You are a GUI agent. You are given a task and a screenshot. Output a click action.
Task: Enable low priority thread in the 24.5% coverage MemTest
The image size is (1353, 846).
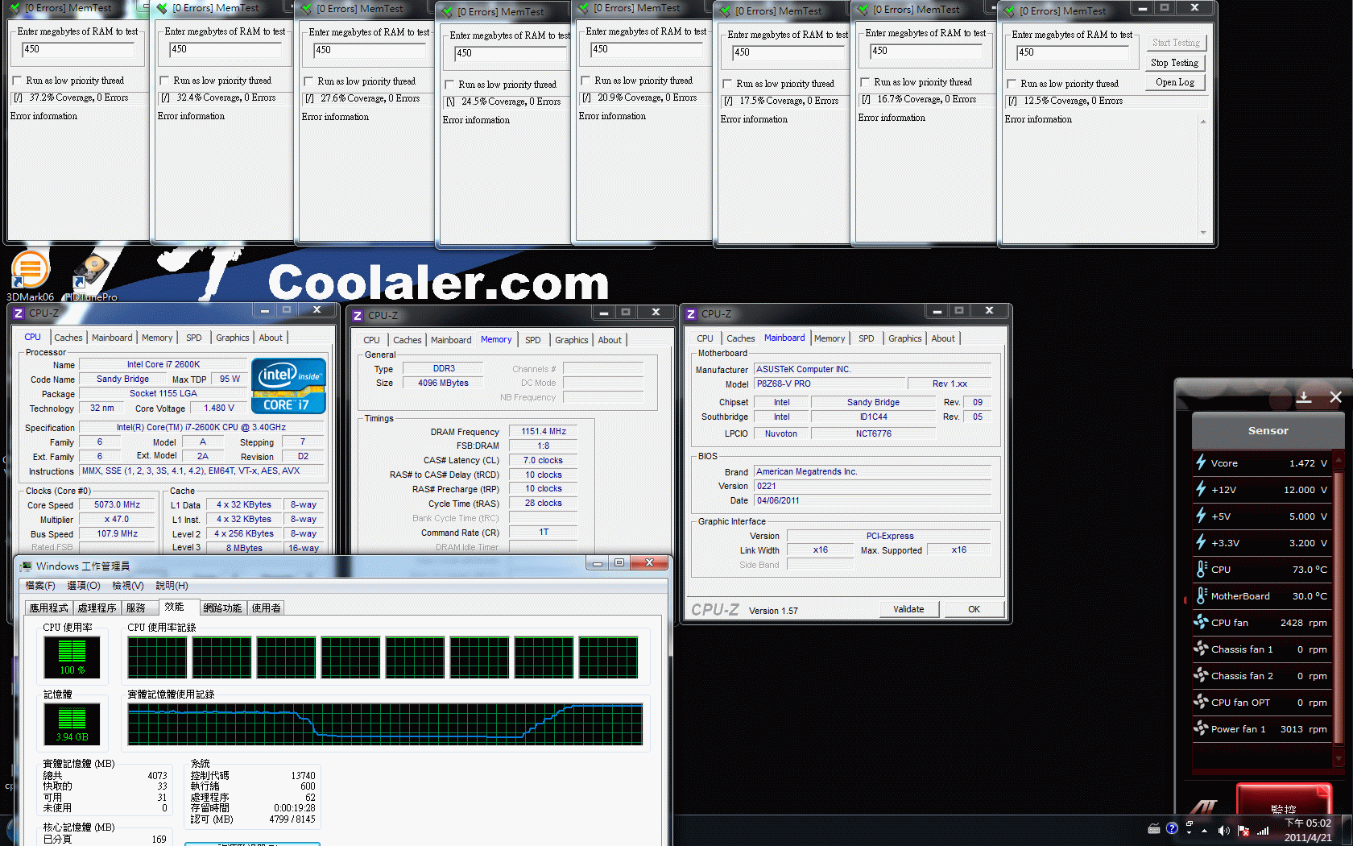450,85
